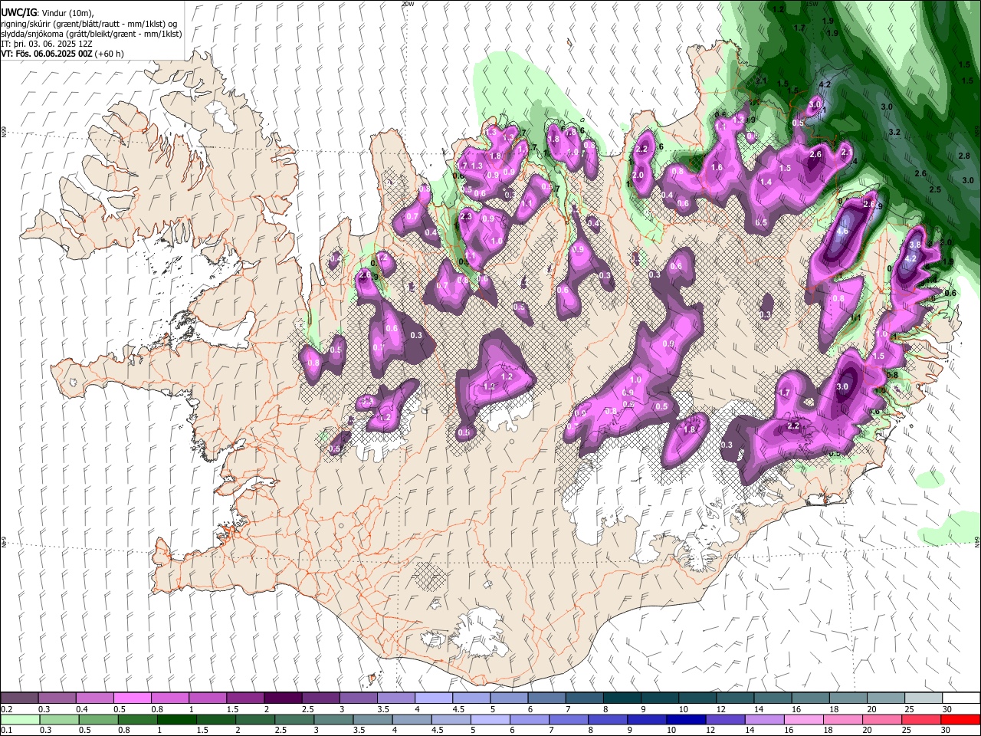Pick the dusty purple 0.2 swatch in upper legend row
Viewport: 981px width, 736px height.
coord(19,698)
